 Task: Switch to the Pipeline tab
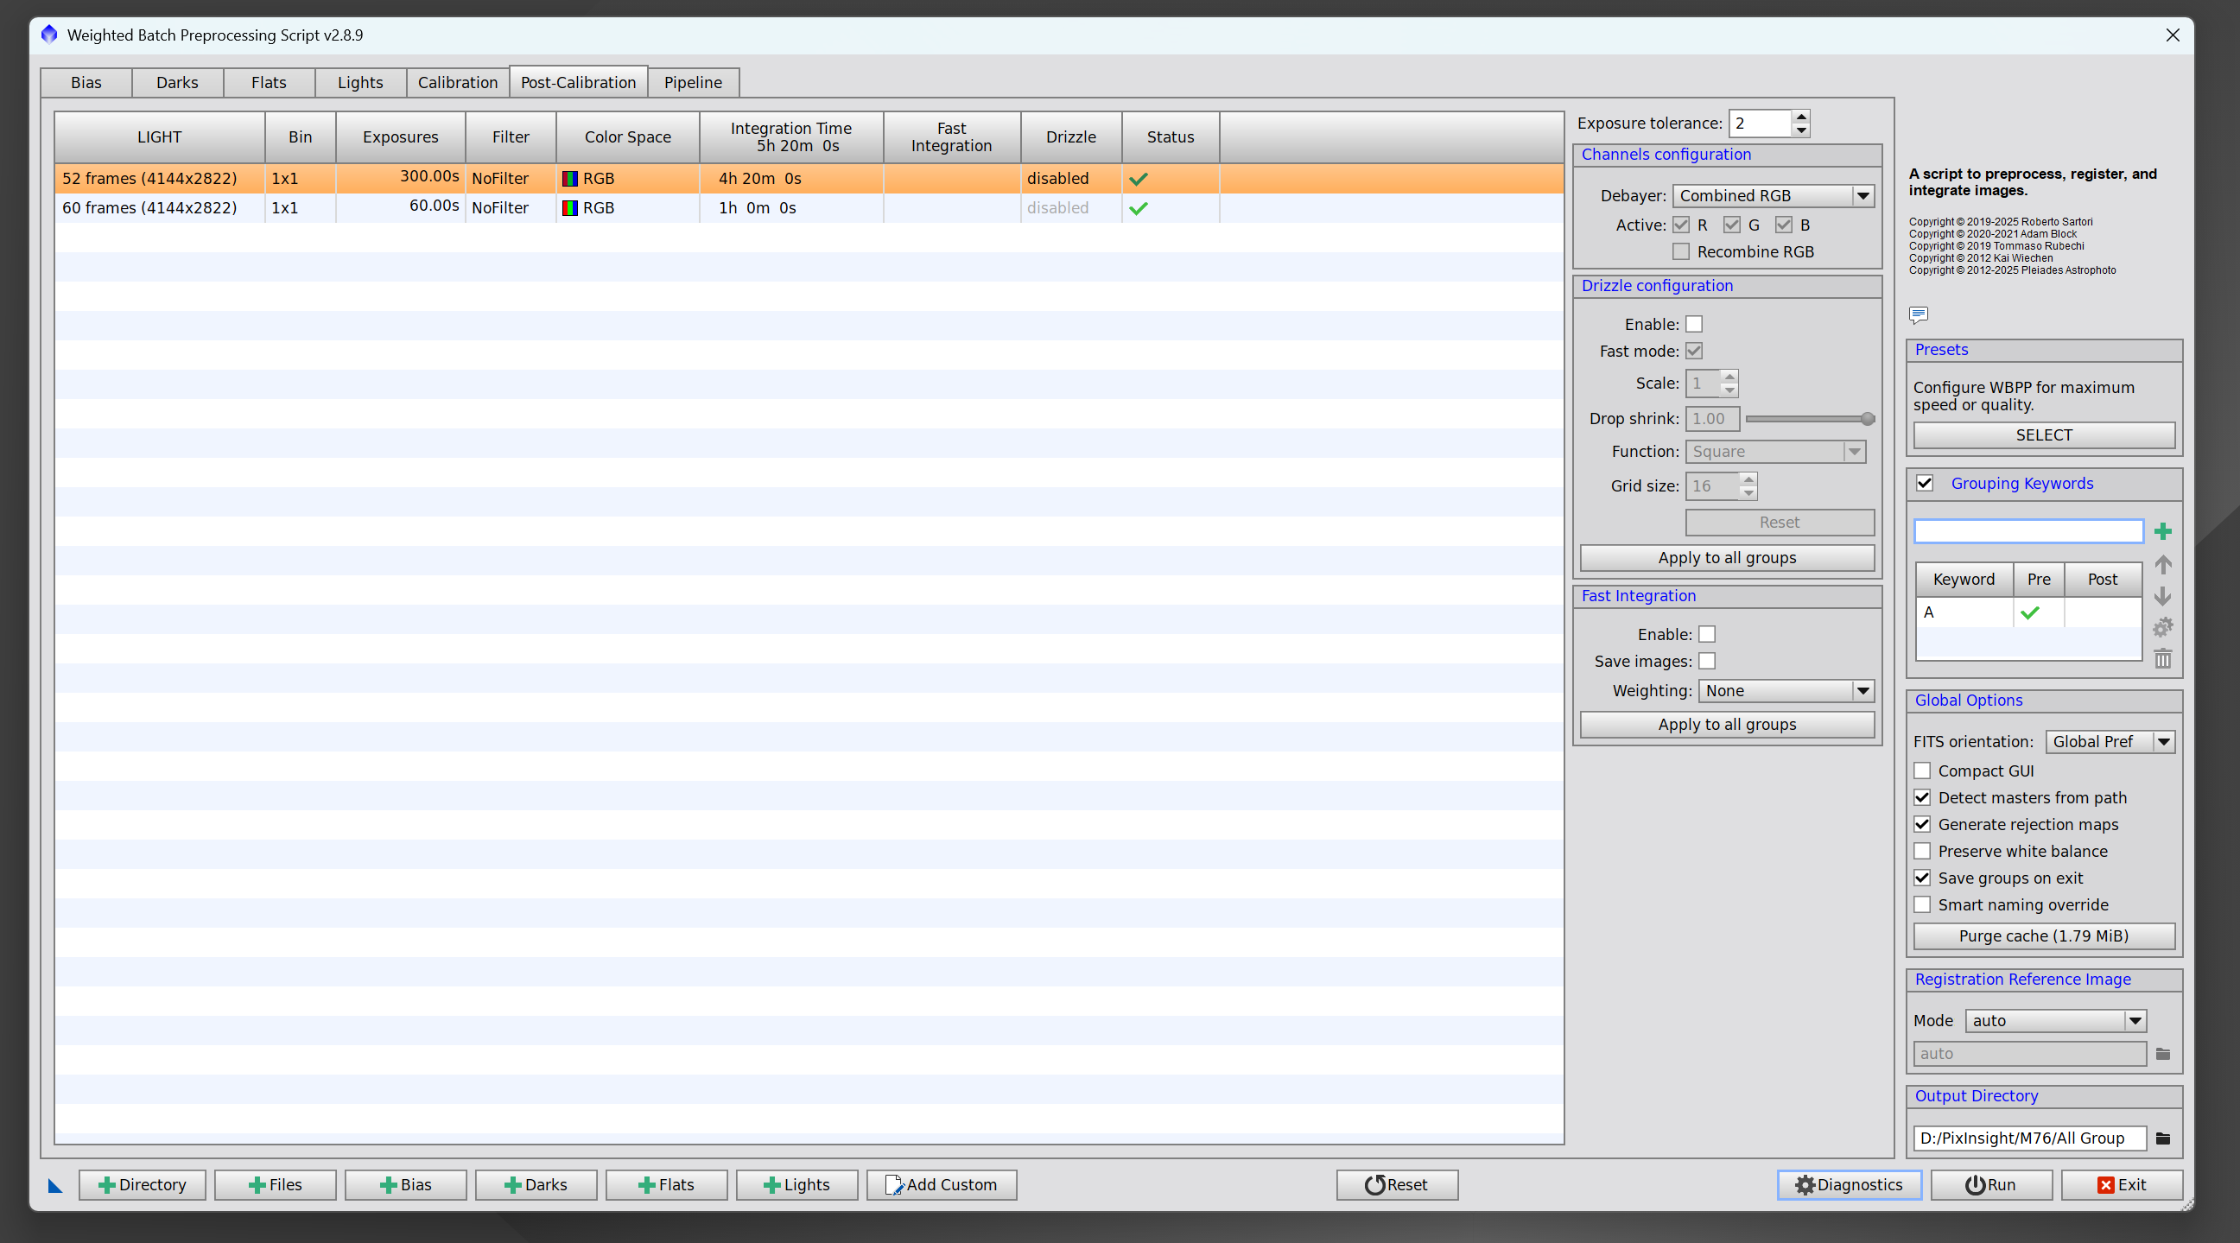[692, 83]
